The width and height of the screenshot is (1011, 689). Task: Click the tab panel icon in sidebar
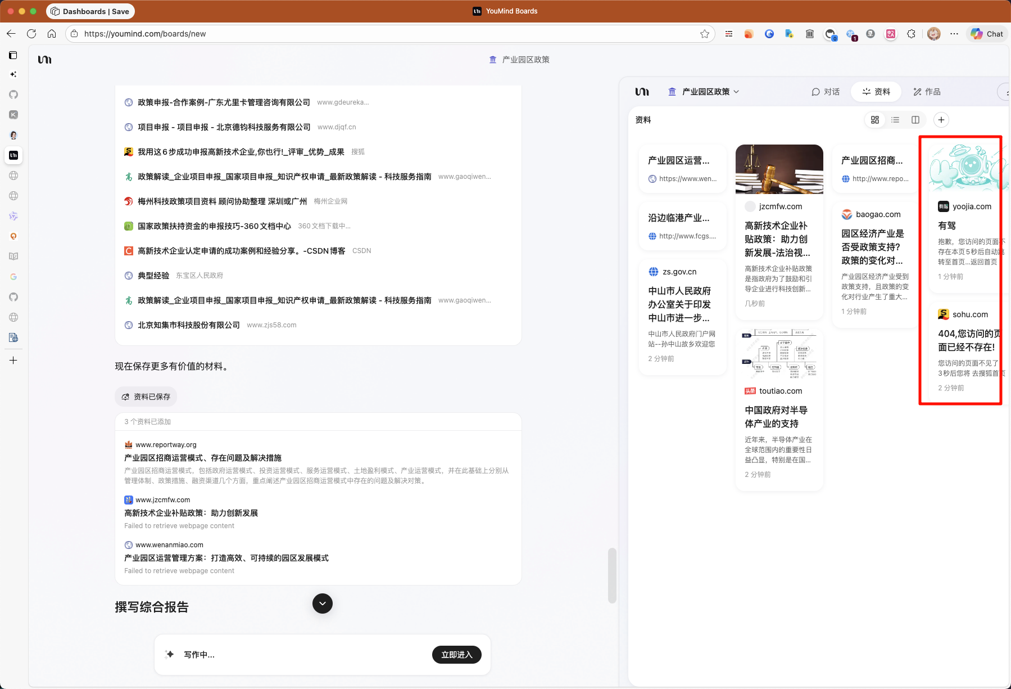tap(13, 55)
